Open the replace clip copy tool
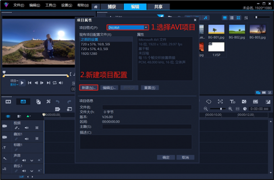The image size is (274, 180). point(38,101)
